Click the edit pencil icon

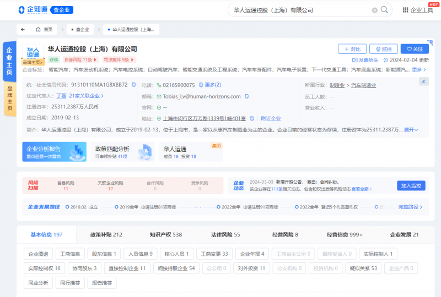point(423,81)
